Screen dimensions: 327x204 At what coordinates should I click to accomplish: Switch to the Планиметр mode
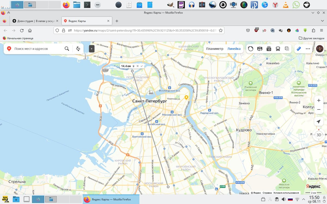[x=215, y=49]
